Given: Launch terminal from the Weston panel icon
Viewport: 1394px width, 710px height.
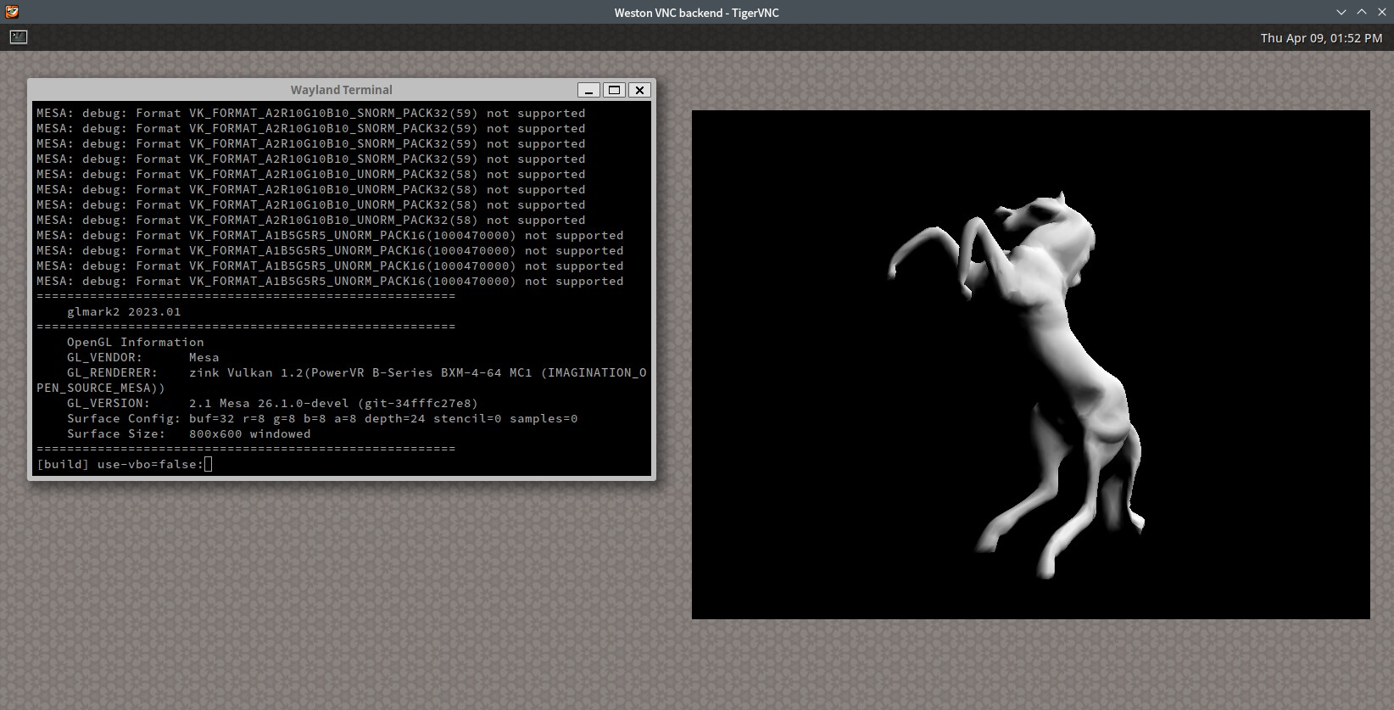Looking at the screenshot, I should (19, 37).
